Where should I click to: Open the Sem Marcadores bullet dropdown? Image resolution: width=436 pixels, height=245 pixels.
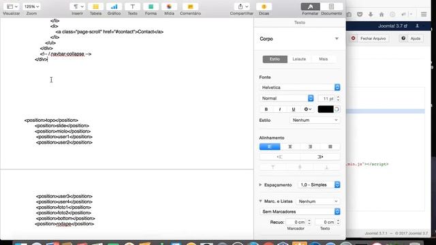tap(300, 212)
